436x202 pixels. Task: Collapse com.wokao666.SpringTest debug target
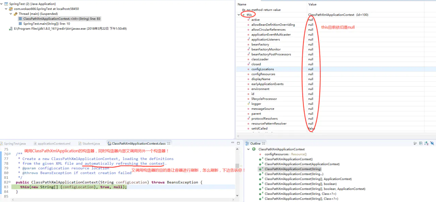(6, 9)
